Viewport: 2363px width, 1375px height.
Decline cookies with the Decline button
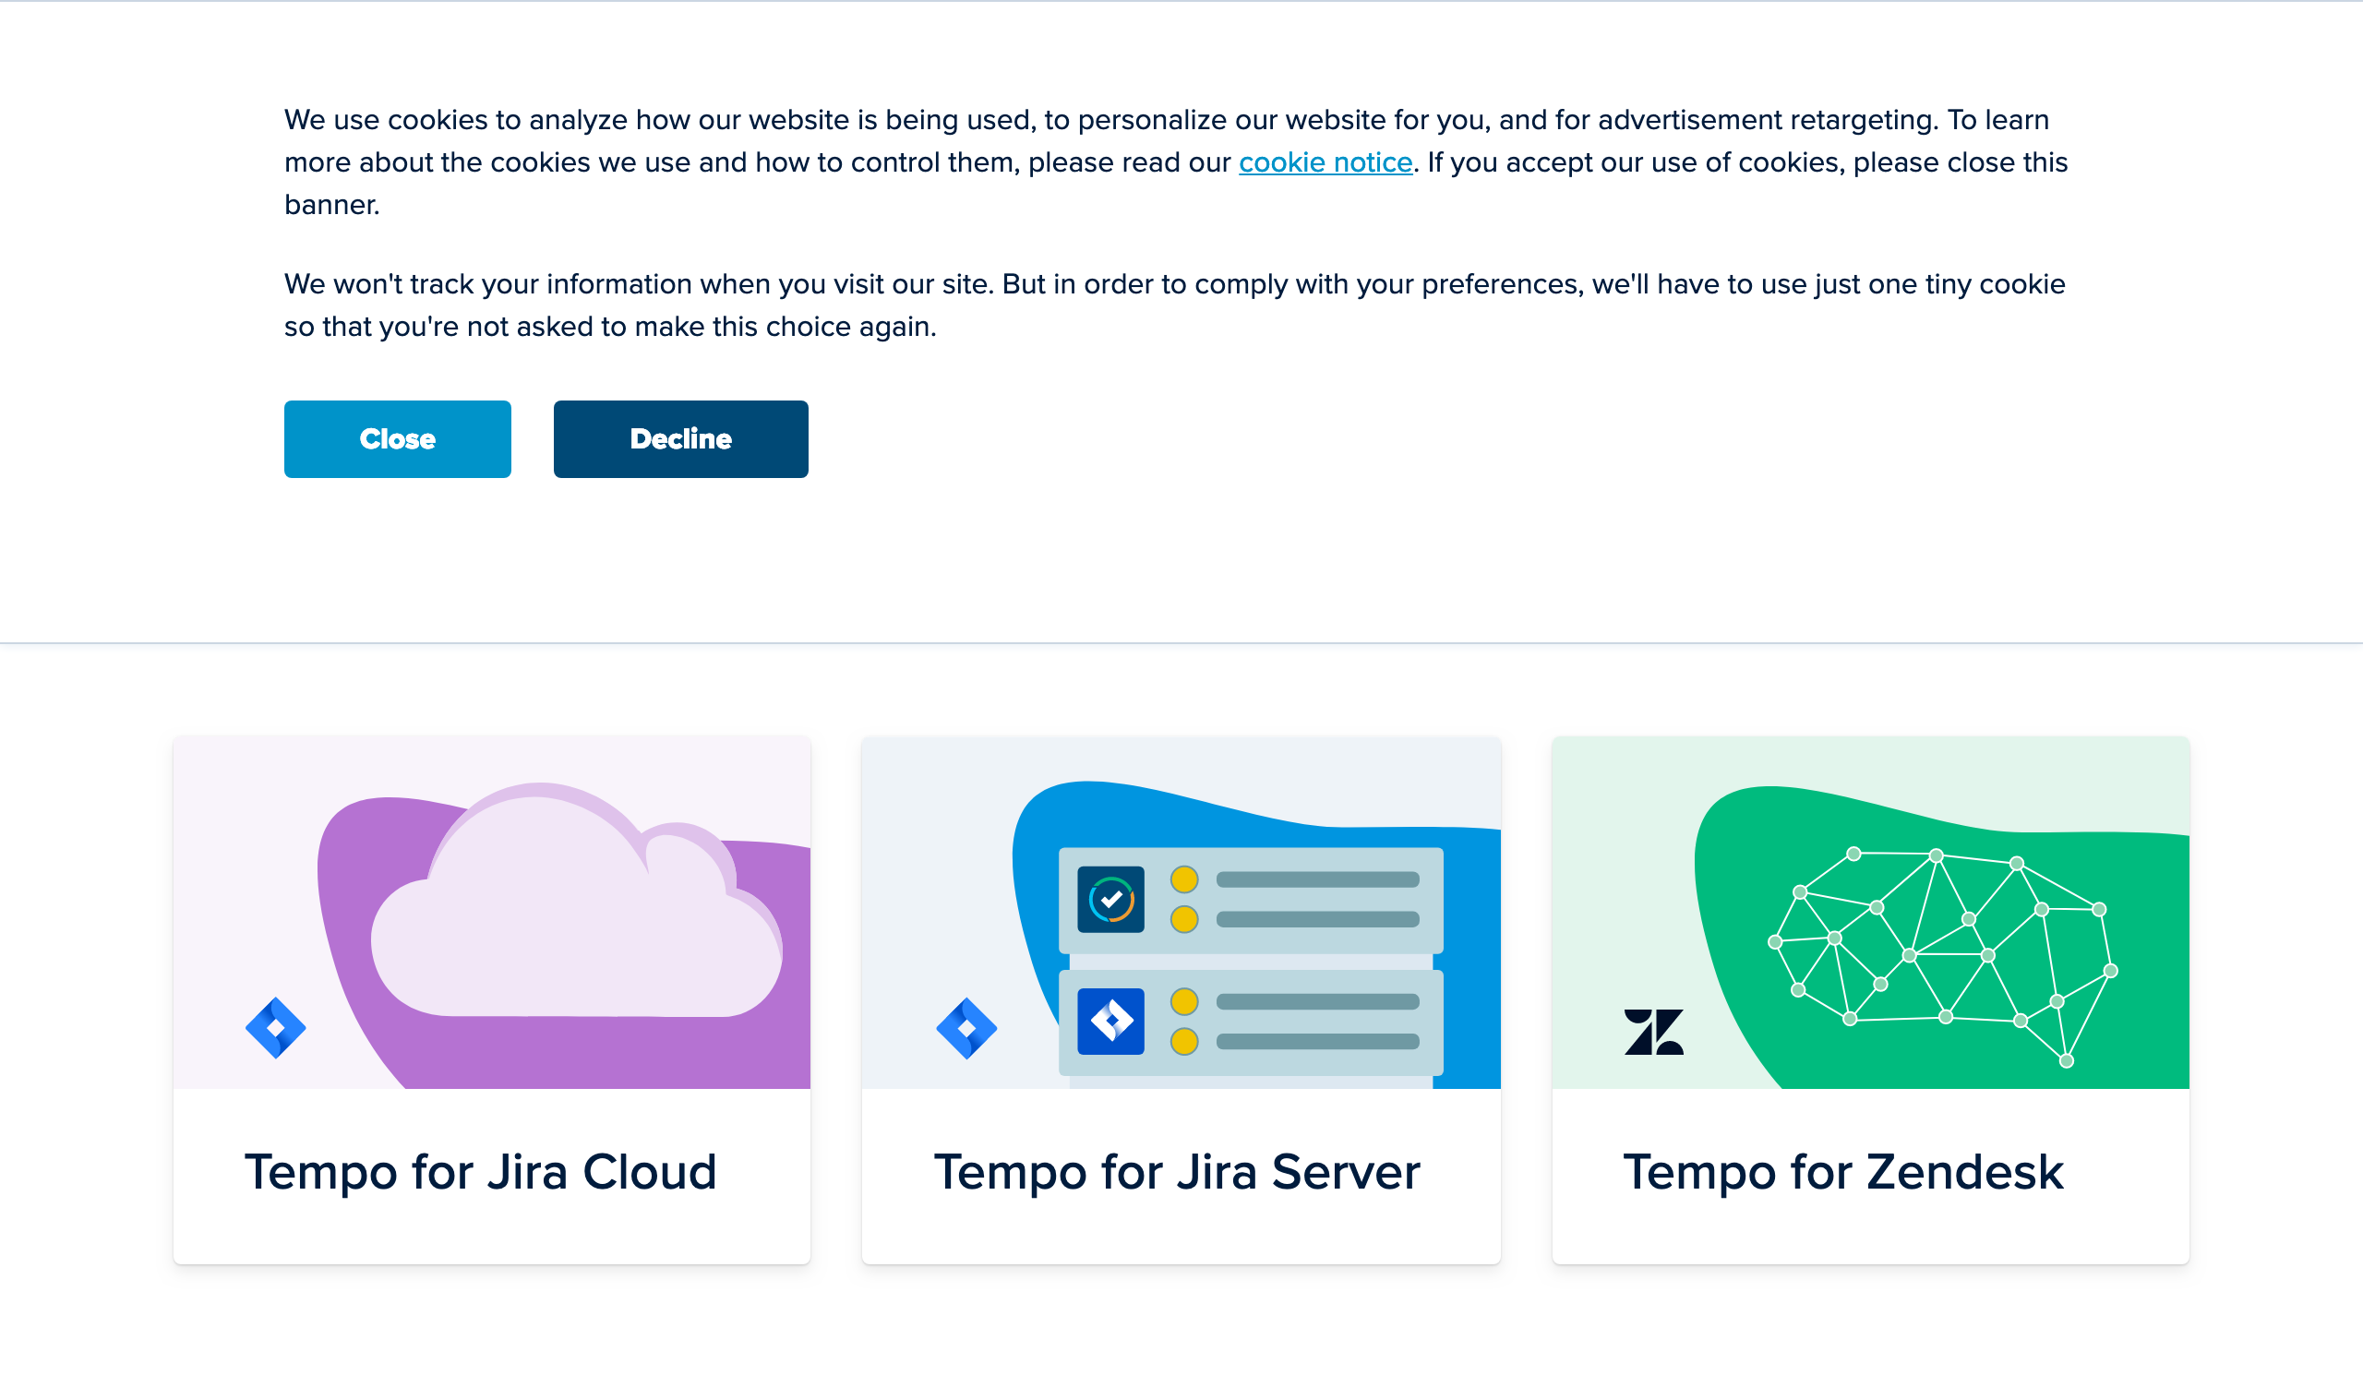click(681, 438)
